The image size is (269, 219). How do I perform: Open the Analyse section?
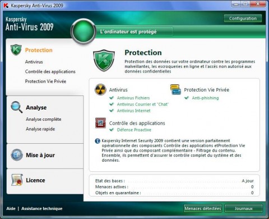click(36, 107)
